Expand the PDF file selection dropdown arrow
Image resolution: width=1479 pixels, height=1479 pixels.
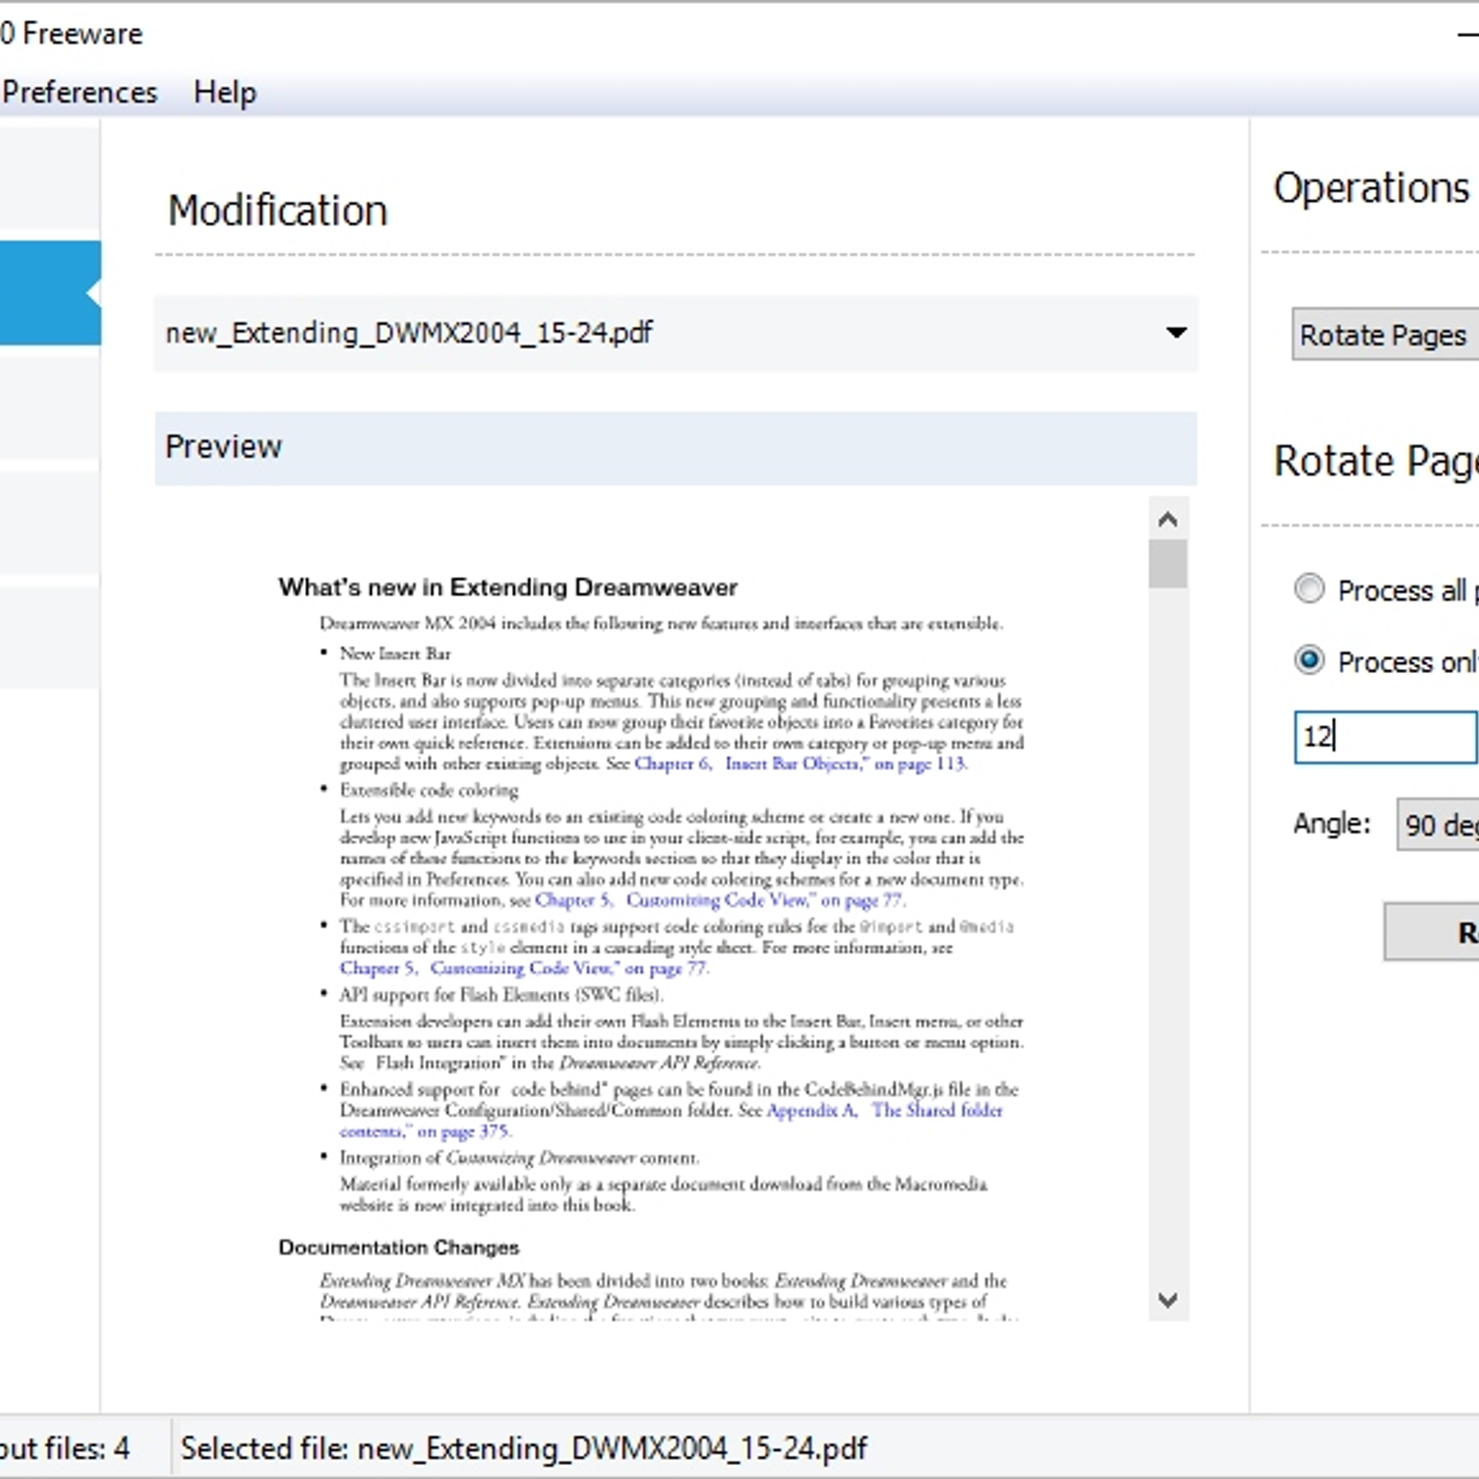(x=1176, y=333)
